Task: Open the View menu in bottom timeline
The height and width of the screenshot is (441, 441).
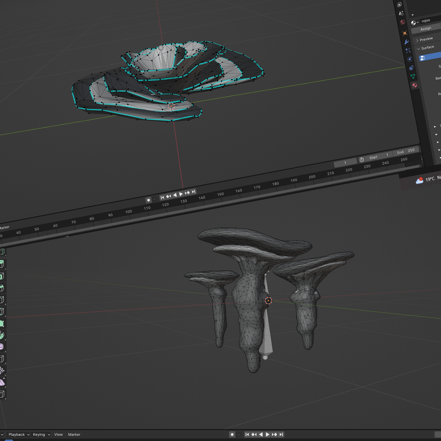Action: point(58,434)
